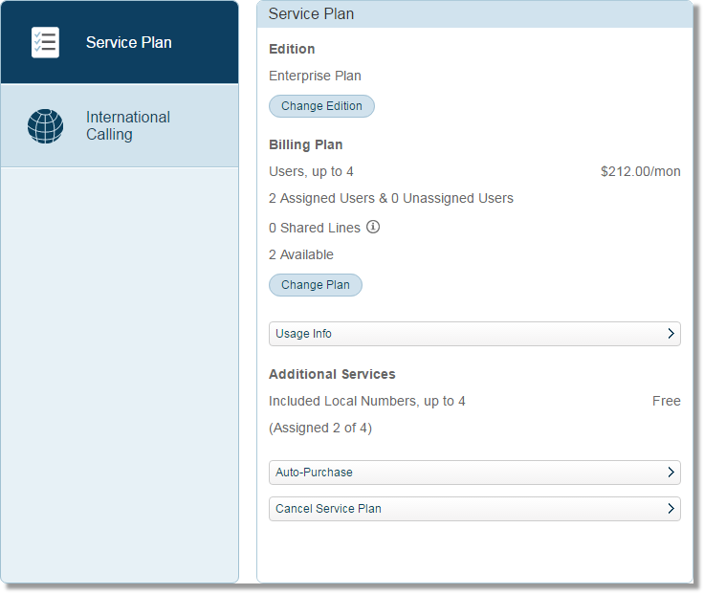Image resolution: width=704 pixels, height=594 pixels.
Task: Open the Cancel Service Plan row
Action: click(x=474, y=509)
